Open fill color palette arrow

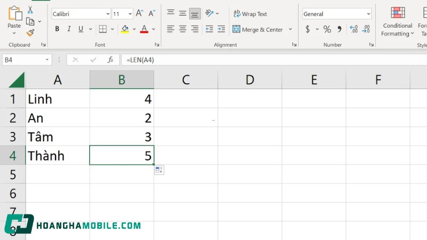click(134, 29)
